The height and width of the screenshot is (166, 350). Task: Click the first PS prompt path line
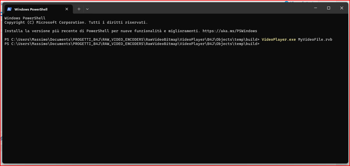coord(132,39)
